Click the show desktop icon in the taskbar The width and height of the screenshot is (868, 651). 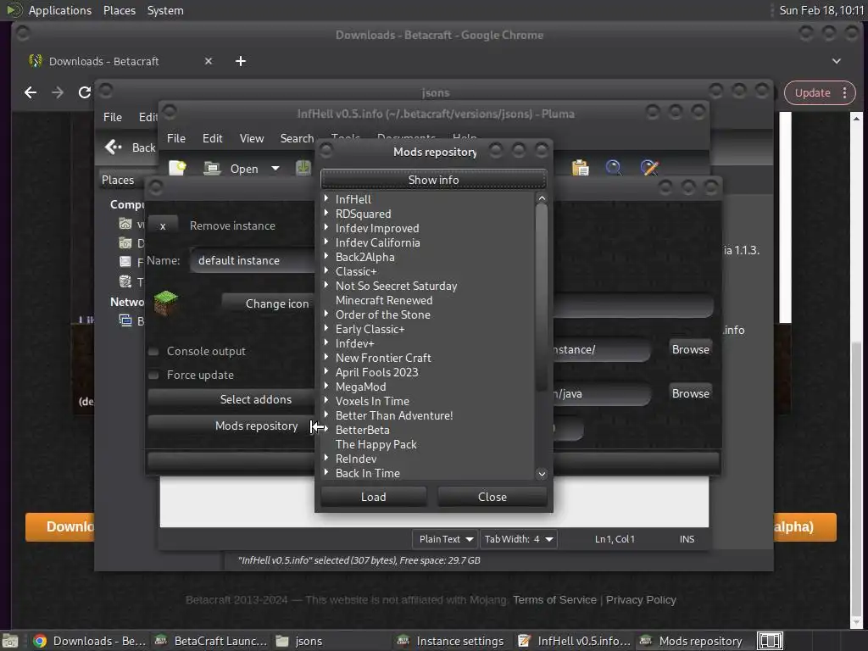(x=10, y=641)
